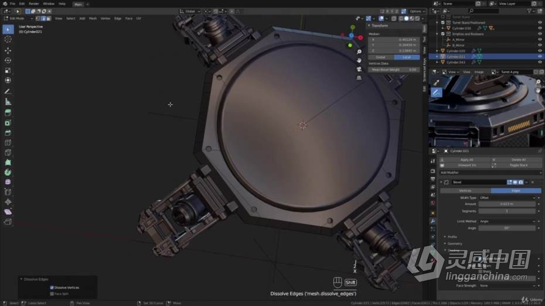Click the Bevel Amount field
This screenshot has height=306, width=545.
pos(507,204)
